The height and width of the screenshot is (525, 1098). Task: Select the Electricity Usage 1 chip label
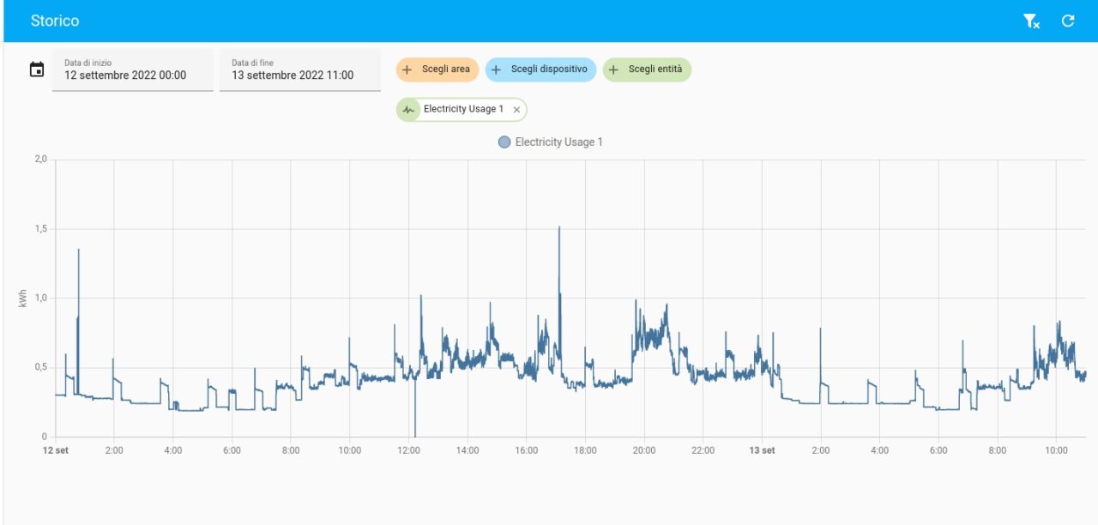pyautogui.click(x=463, y=110)
